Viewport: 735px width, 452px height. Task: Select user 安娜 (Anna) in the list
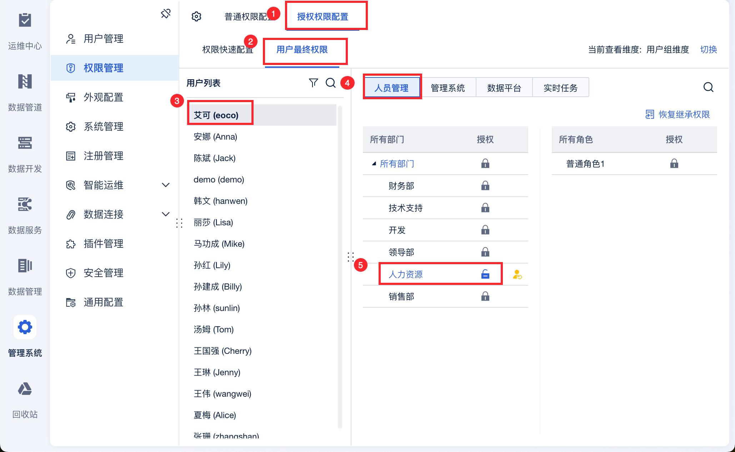(215, 137)
